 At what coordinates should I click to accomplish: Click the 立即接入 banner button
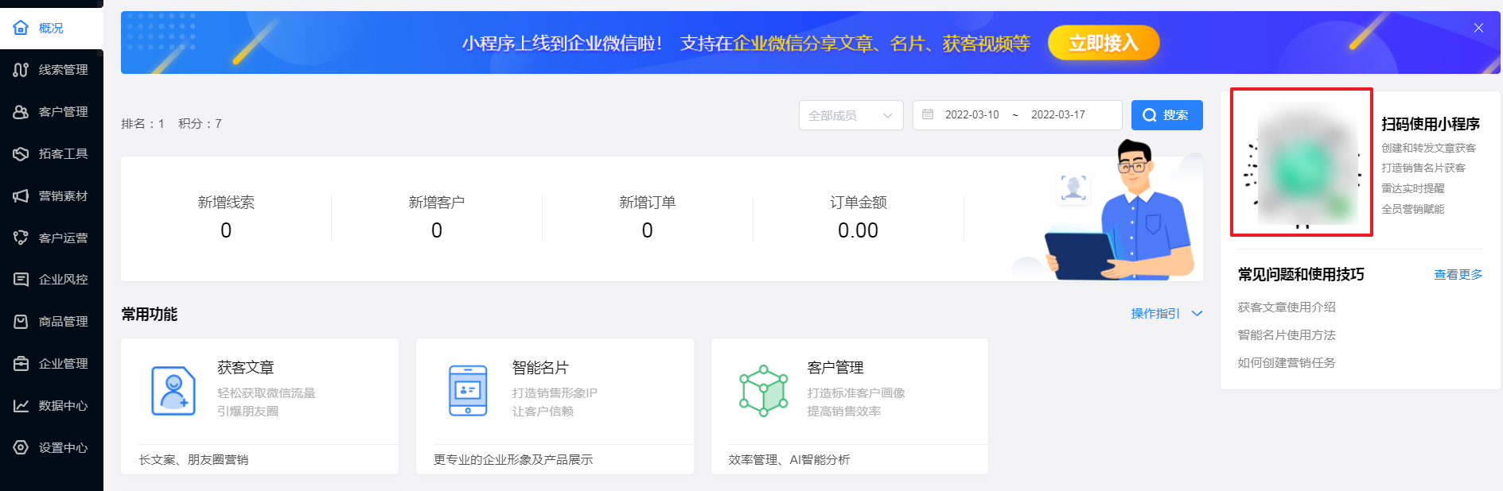coord(1103,43)
